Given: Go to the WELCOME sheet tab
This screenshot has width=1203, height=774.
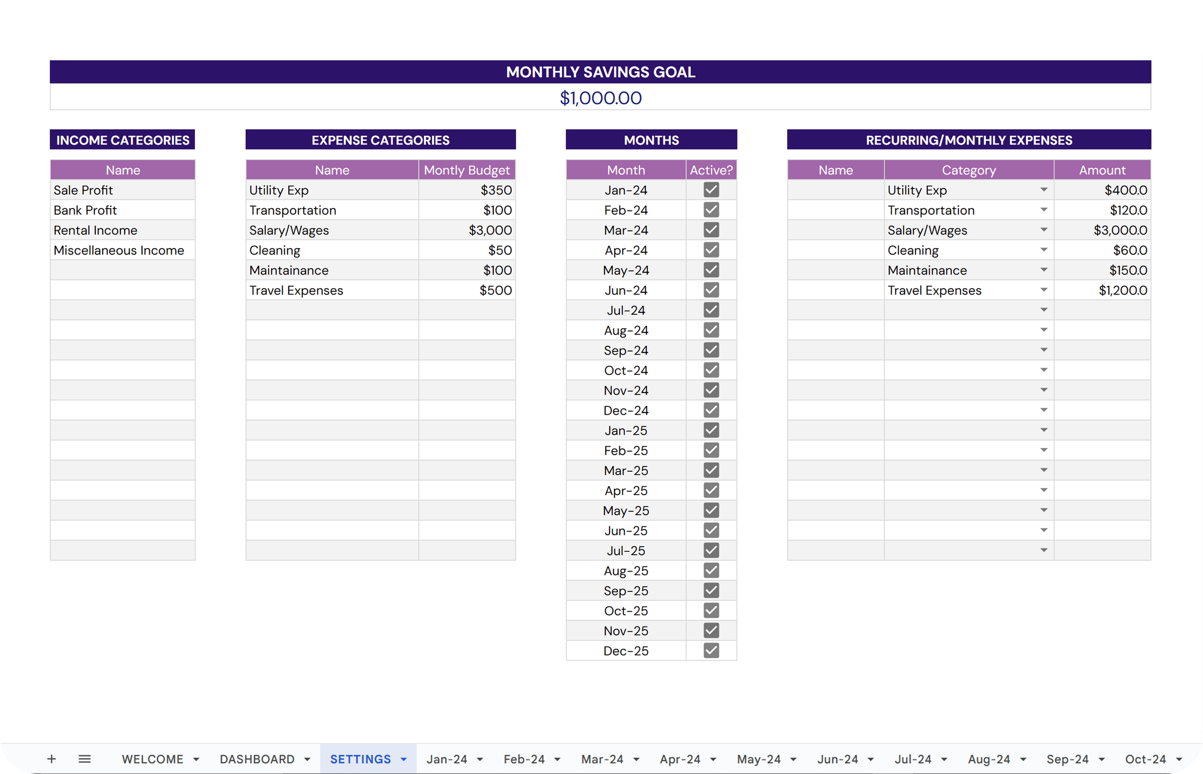Looking at the screenshot, I should tap(152, 759).
